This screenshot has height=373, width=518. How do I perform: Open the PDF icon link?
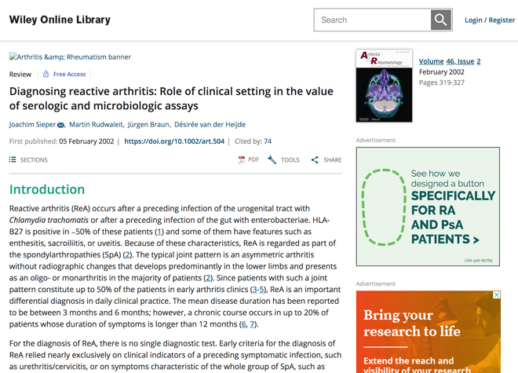point(242,160)
